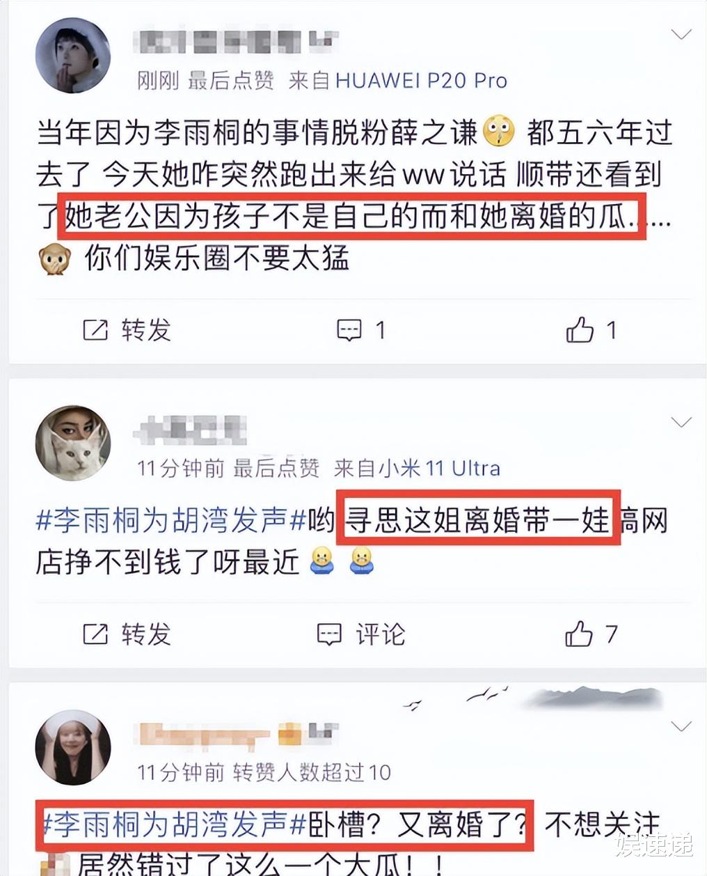
Task: Click the repost icon on first post
Action: click(x=95, y=330)
